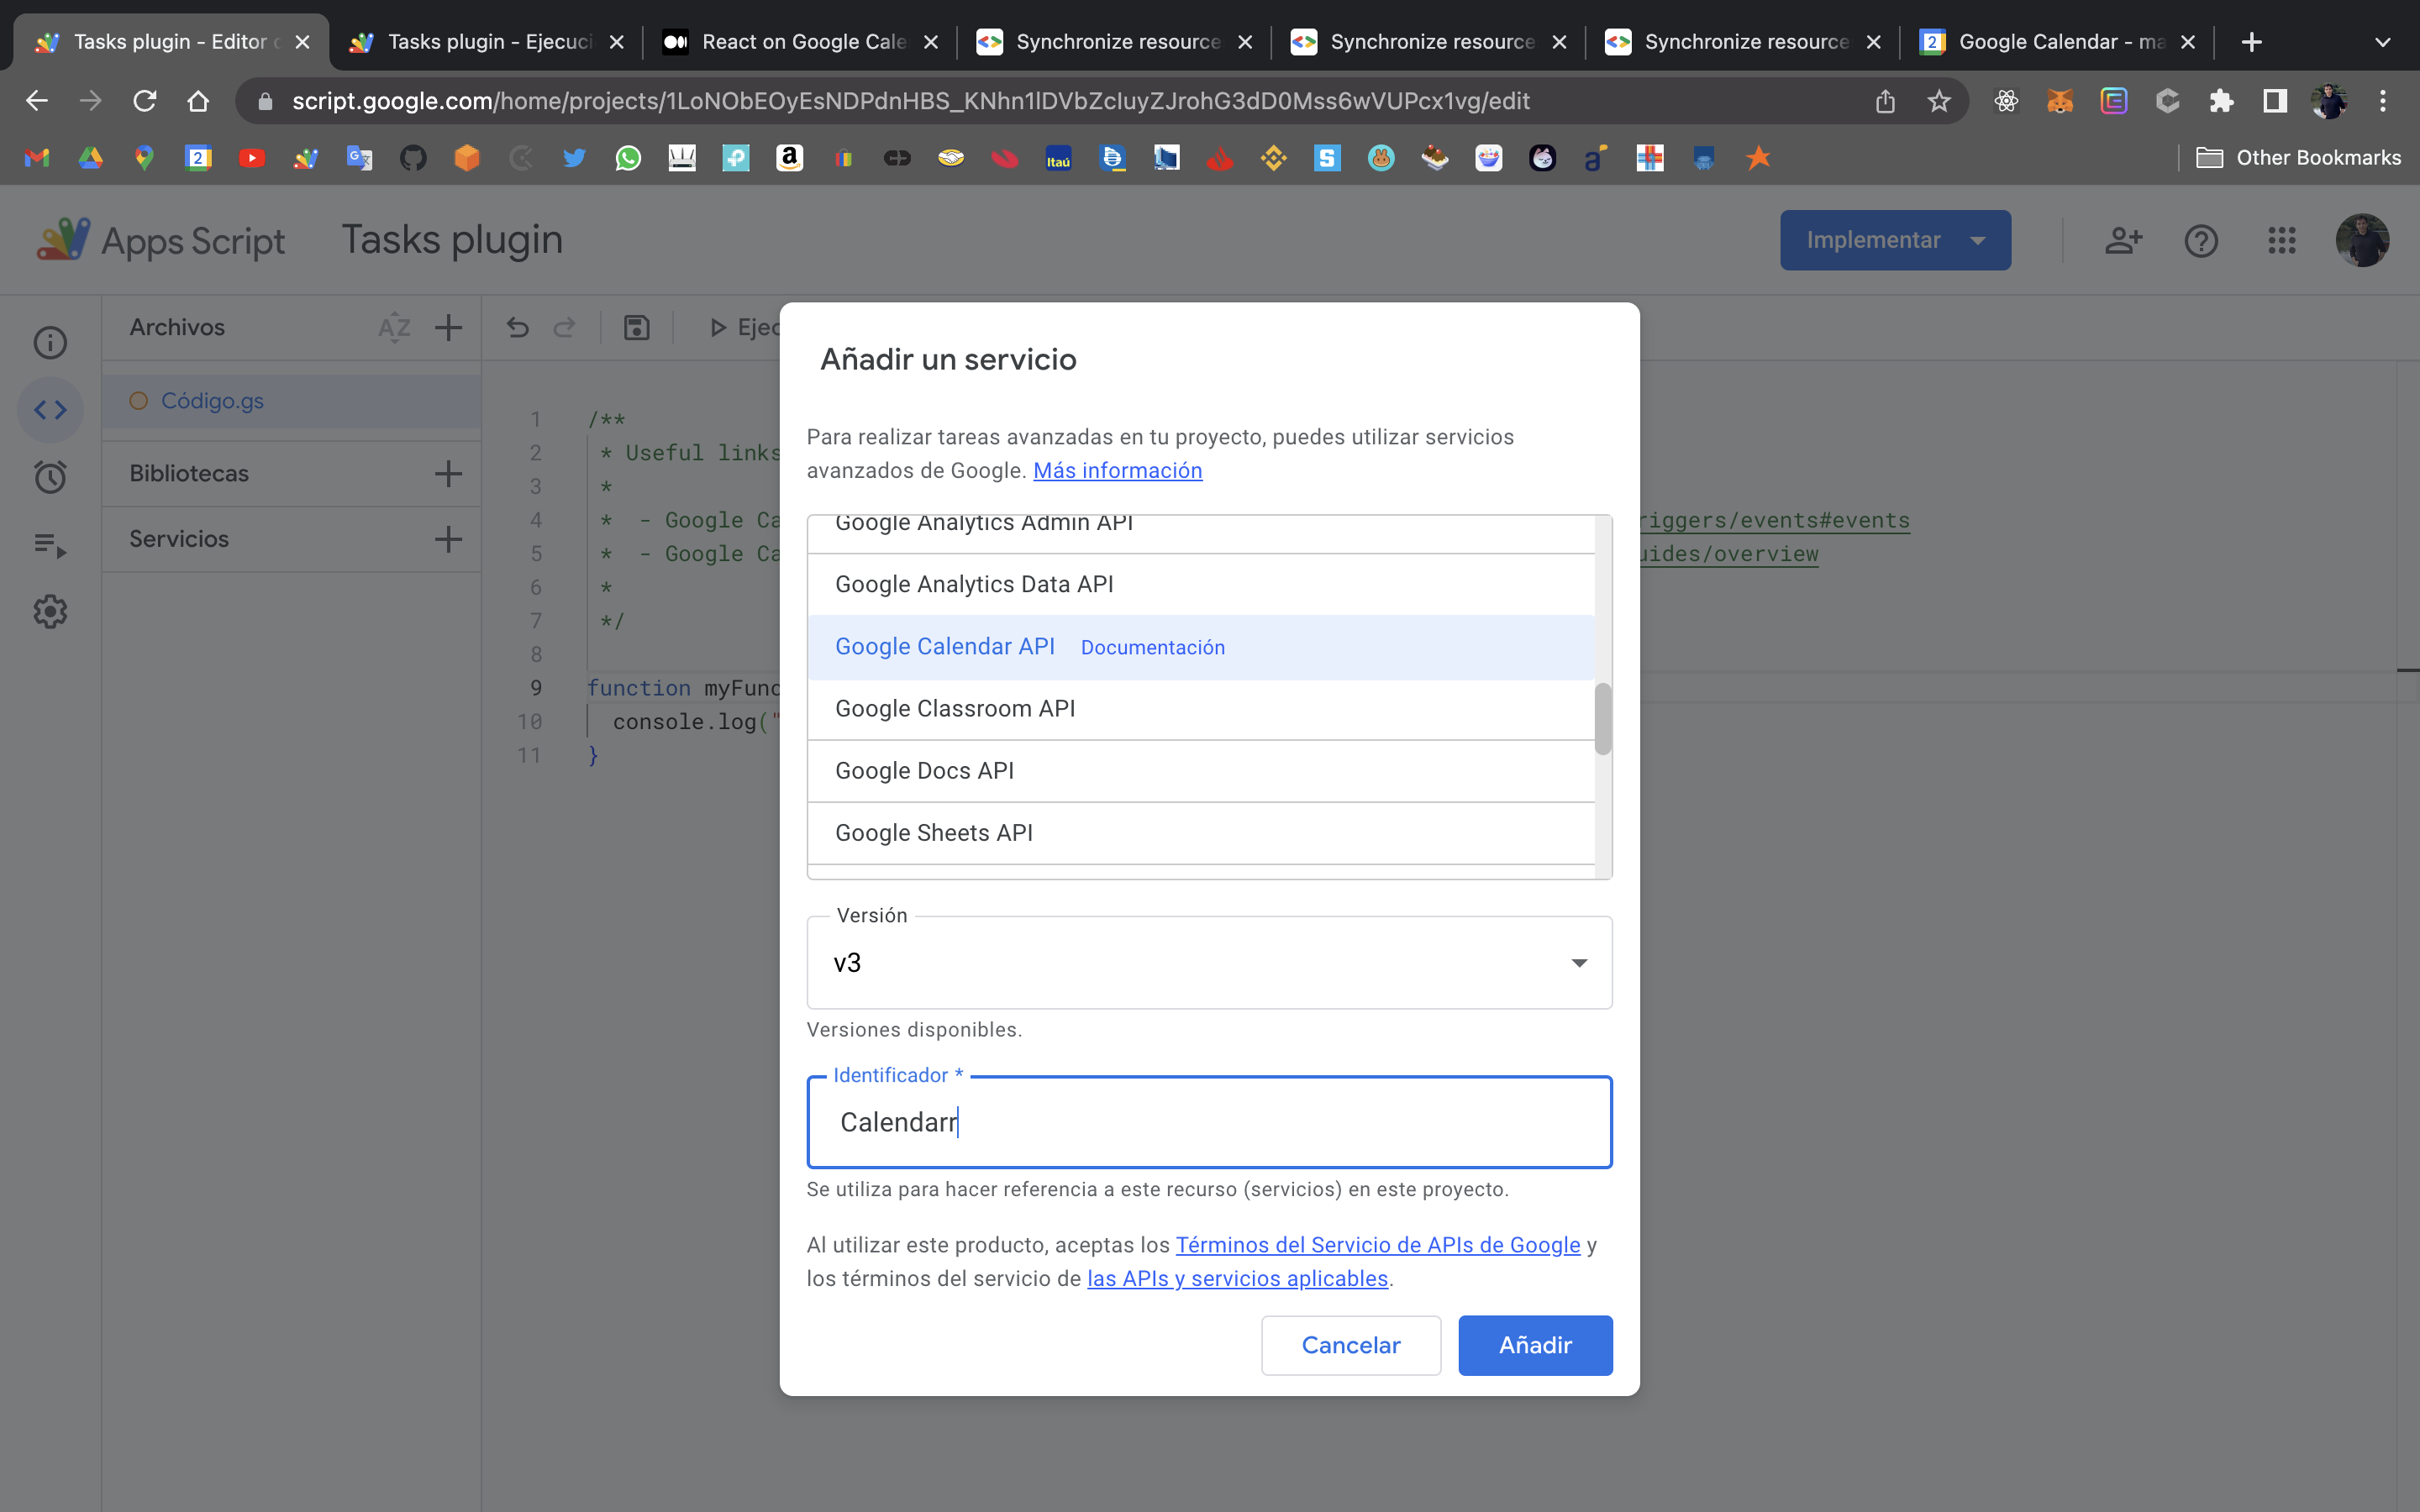This screenshot has width=2420, height=1512.
Task: Select Google Analytics Admin API
Action: tap(1201, 533)
